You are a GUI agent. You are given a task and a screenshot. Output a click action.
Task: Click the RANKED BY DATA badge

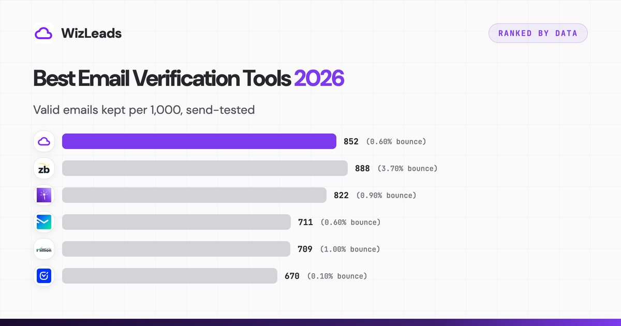click(x=538, y=33)
